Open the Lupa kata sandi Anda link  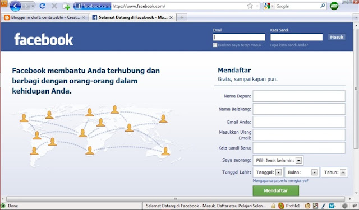pyautogui.click(x=289, y=45)
